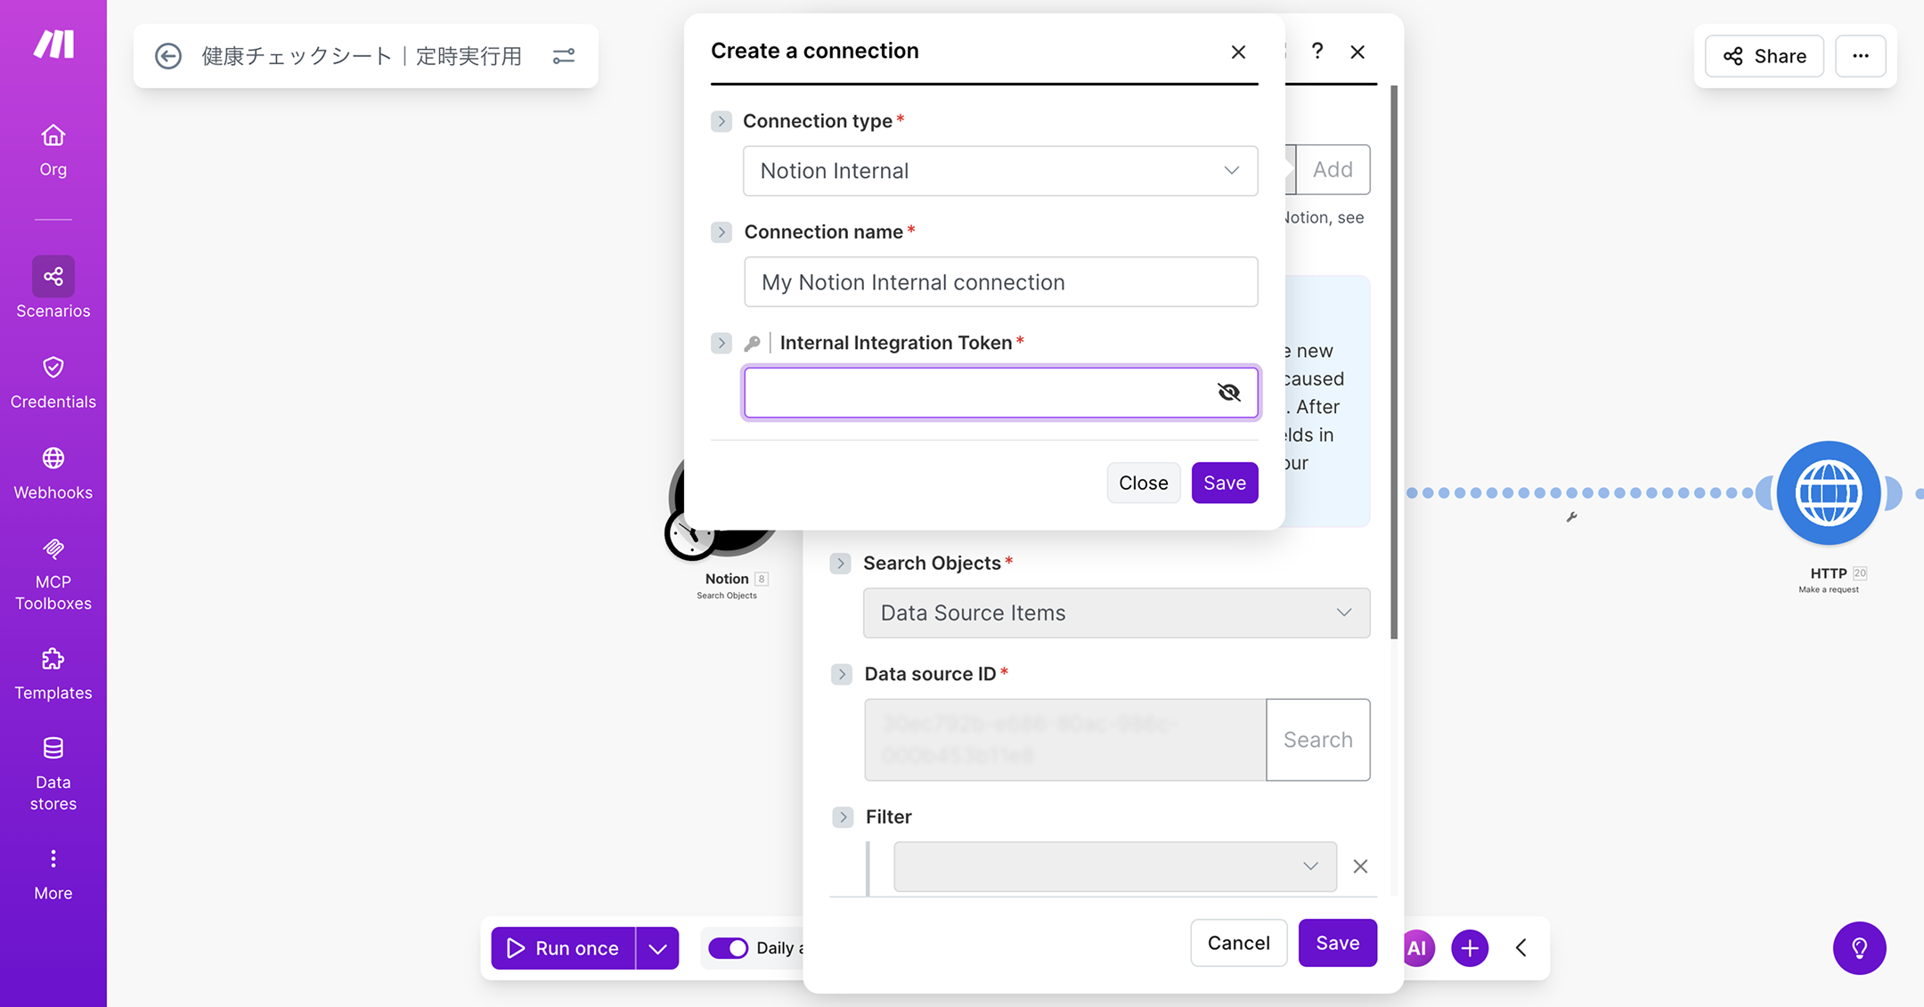Viewport: 1924px width, 1007px height.
Task: Open Webhooks from the sidebar
Action: pyautogui.click(x=53, y=473)
